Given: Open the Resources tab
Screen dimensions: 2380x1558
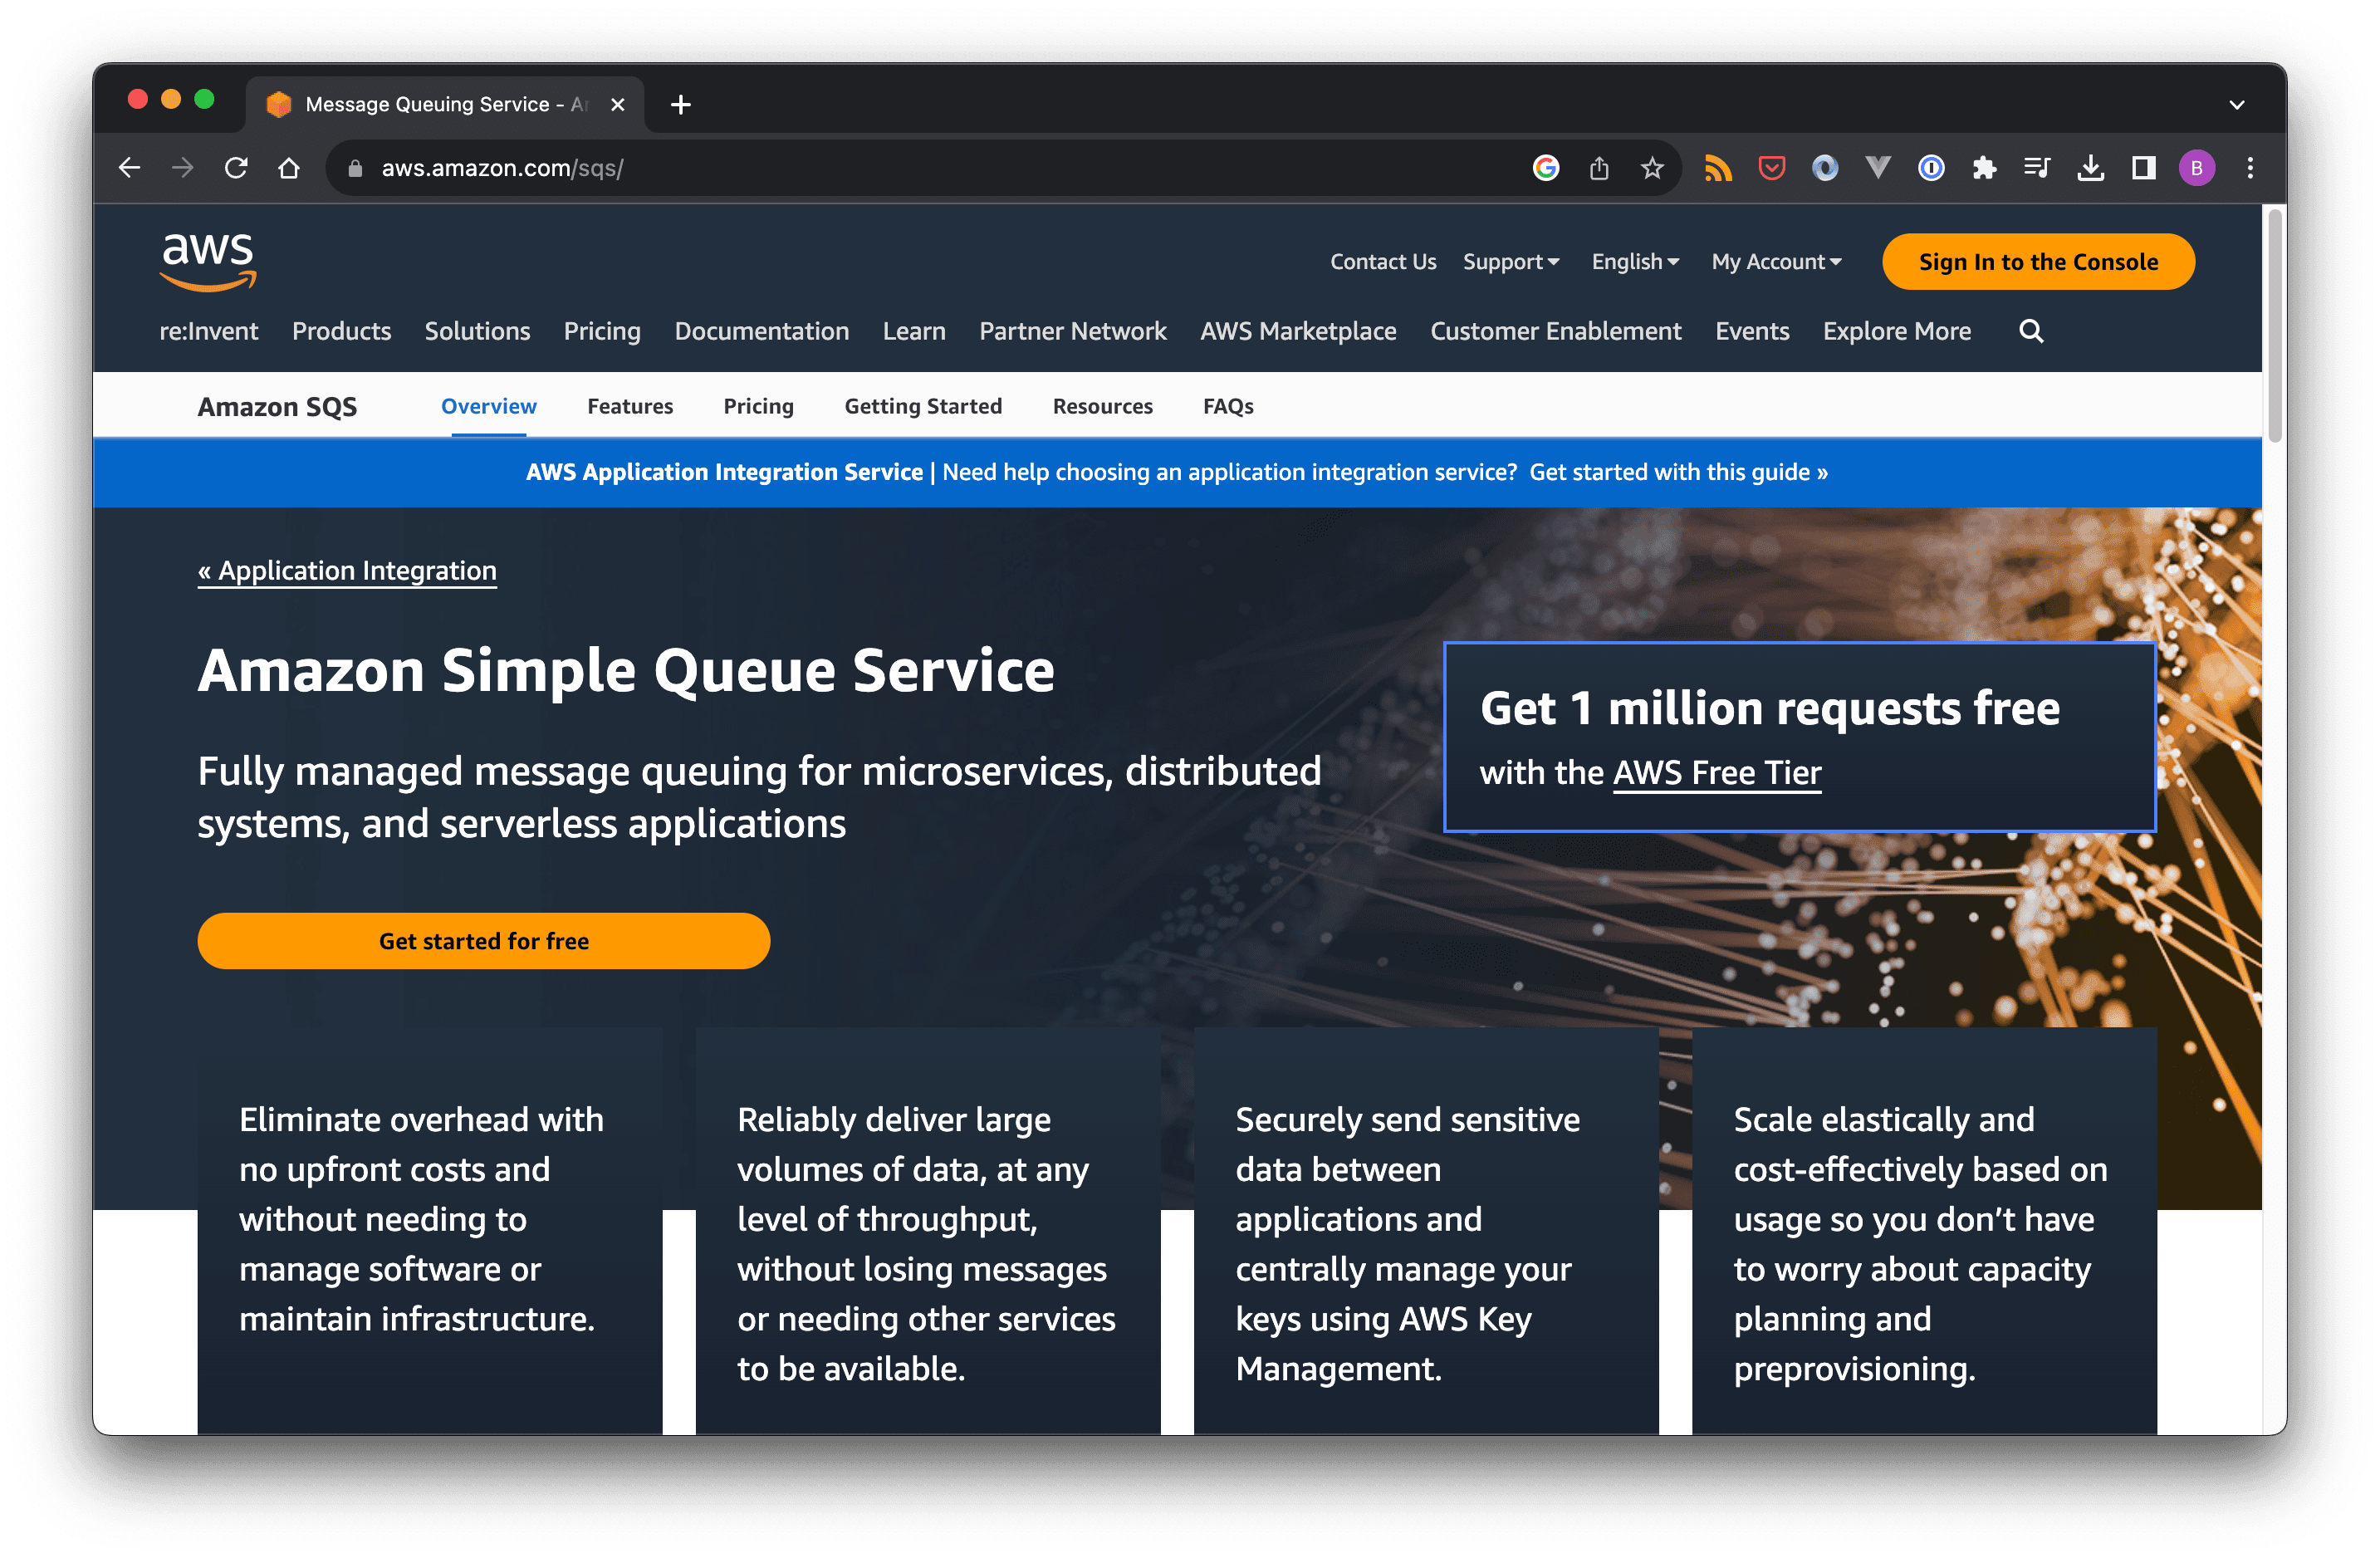Looking at the screenshot, I should [x=1102, y=406].
